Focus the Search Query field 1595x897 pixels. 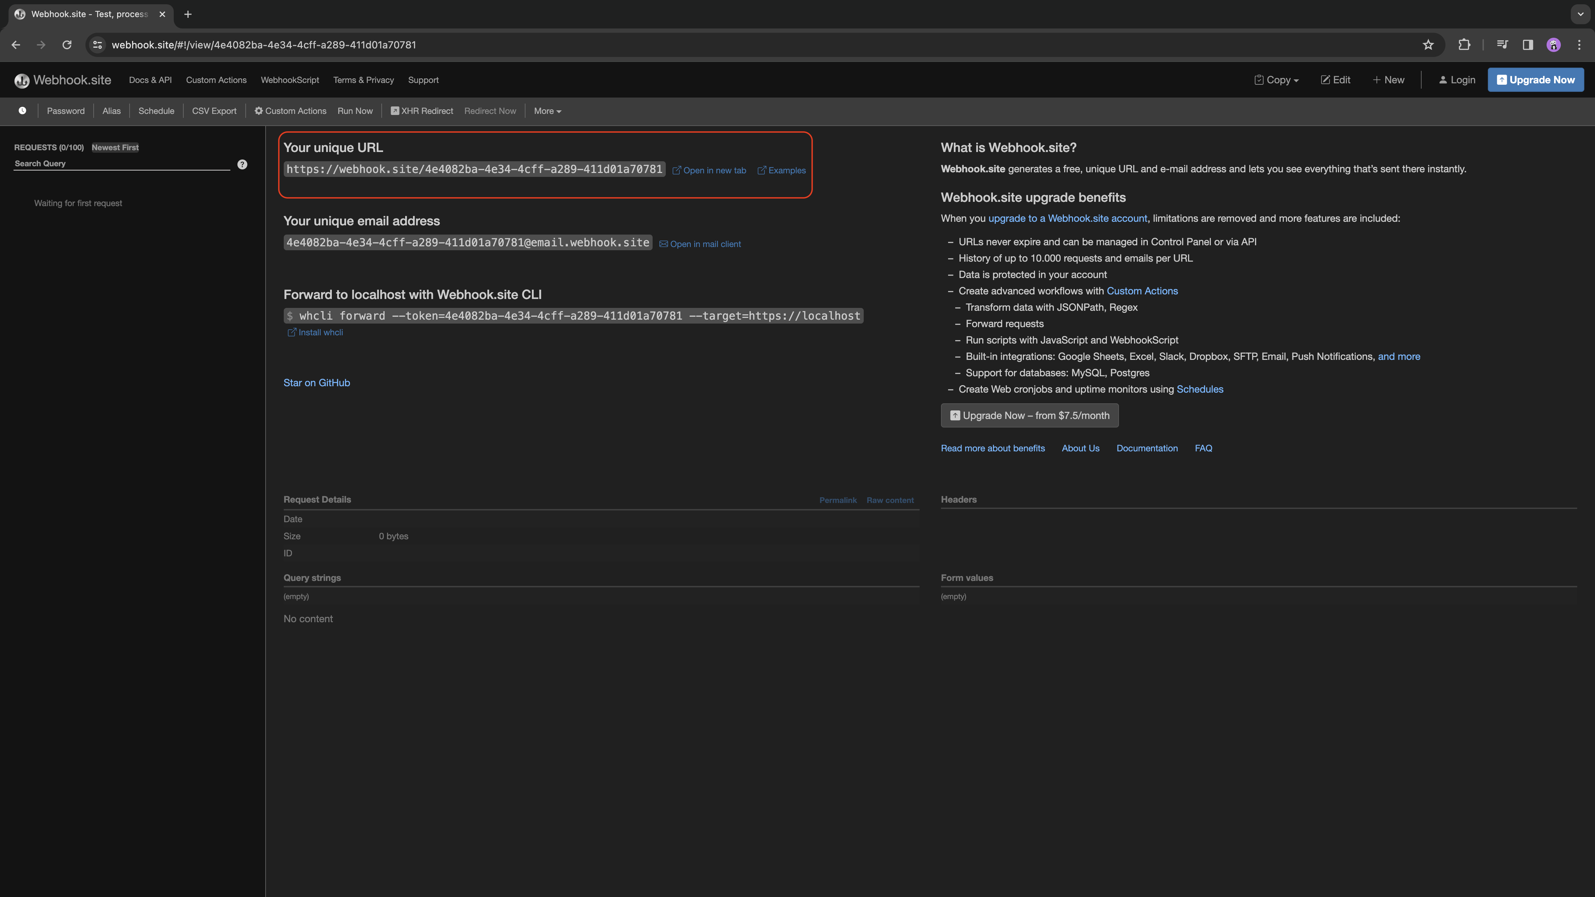[x=122, y=163]
